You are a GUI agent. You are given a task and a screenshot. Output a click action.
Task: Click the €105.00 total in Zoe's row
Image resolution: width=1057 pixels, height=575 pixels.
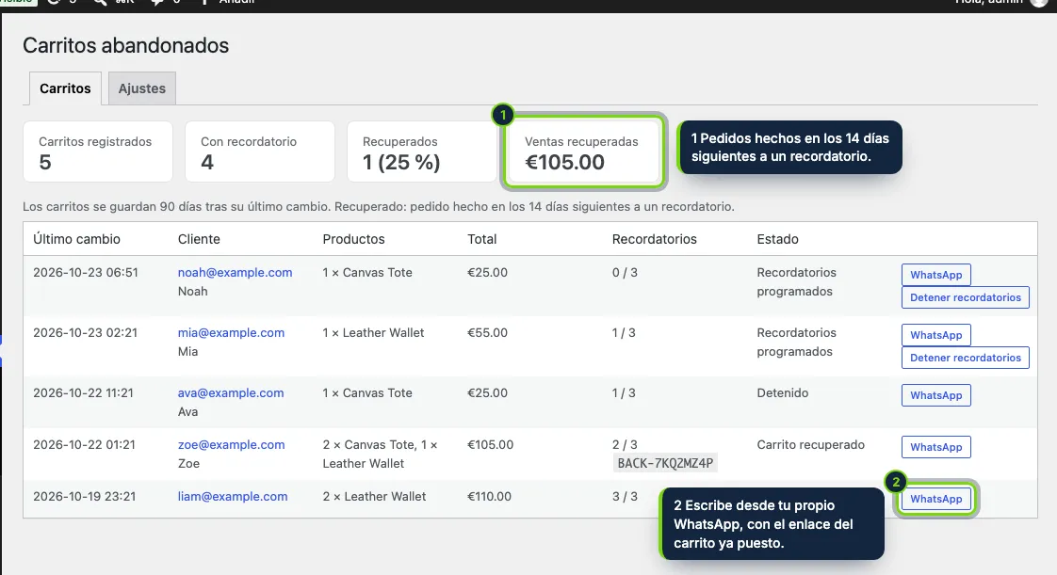(x=490, y=444)
